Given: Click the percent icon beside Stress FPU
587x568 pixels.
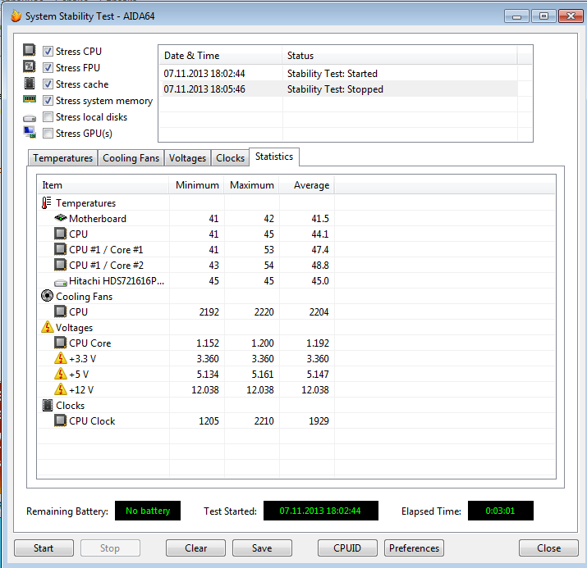Looking at the screenshot, I should pos(30,66).
